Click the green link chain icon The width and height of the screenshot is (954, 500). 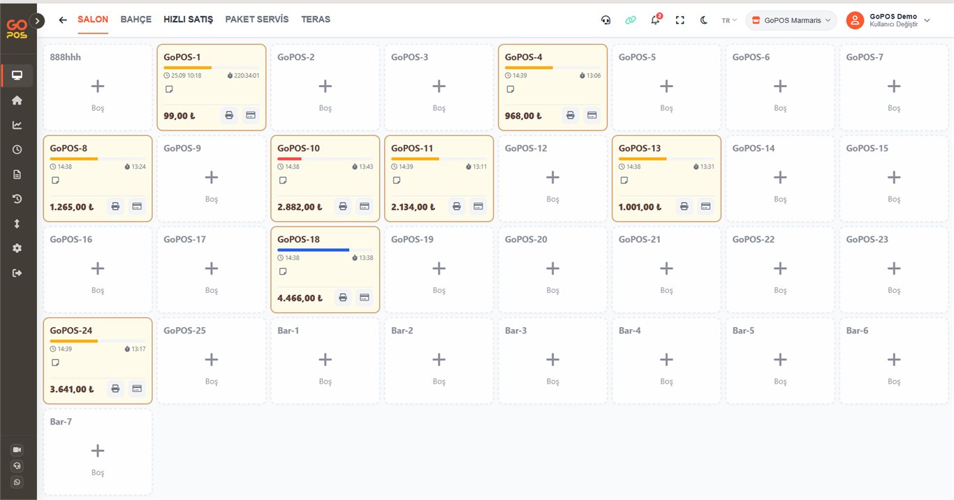pyautogui.click(x=631, y=20)
